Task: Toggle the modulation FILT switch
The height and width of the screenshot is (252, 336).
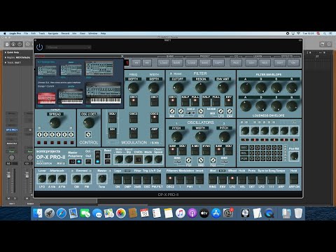Action: (134, 134)
